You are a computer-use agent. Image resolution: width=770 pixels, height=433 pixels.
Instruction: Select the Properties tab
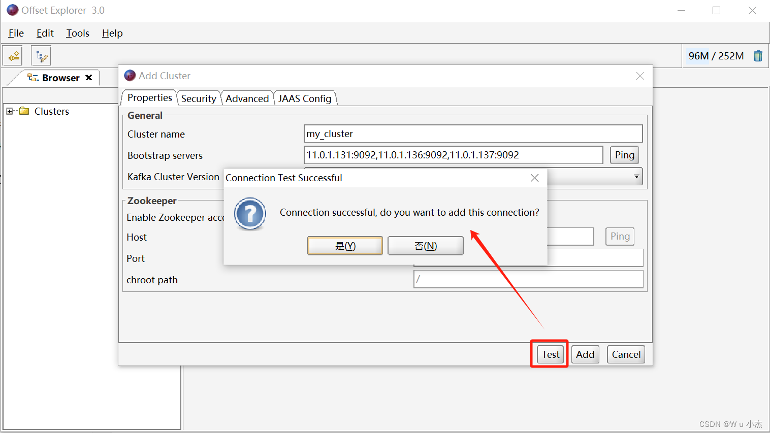[x=149, y=97]
